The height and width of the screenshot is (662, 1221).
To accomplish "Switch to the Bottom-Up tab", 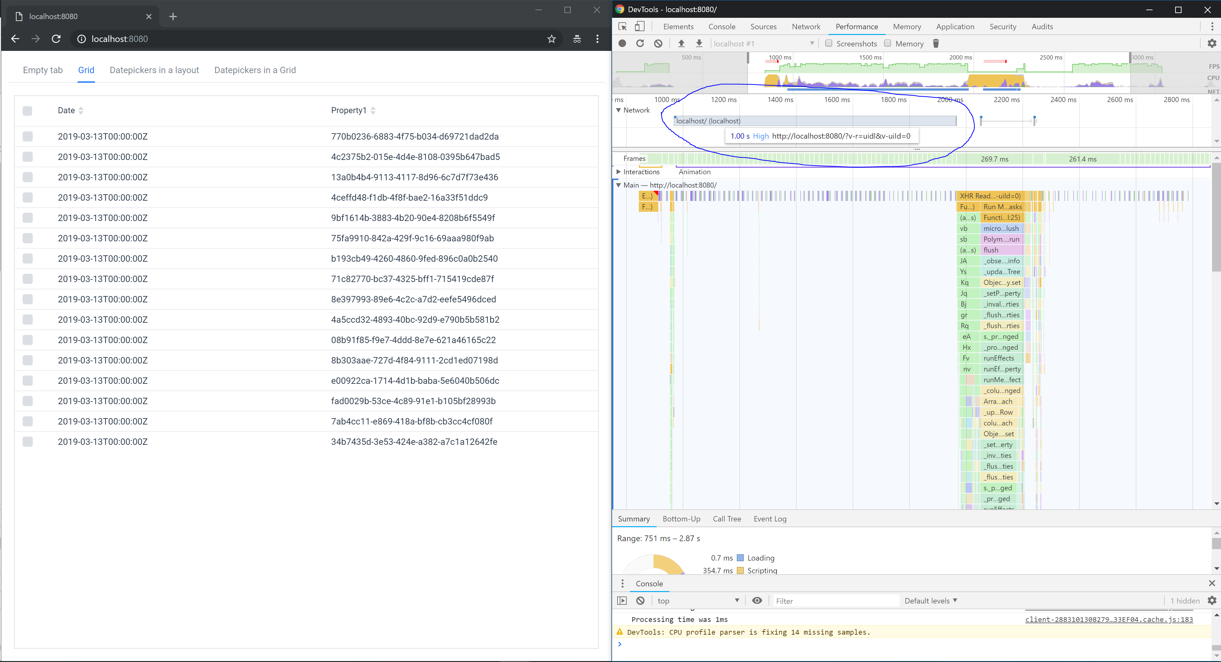I will [681, 519].
